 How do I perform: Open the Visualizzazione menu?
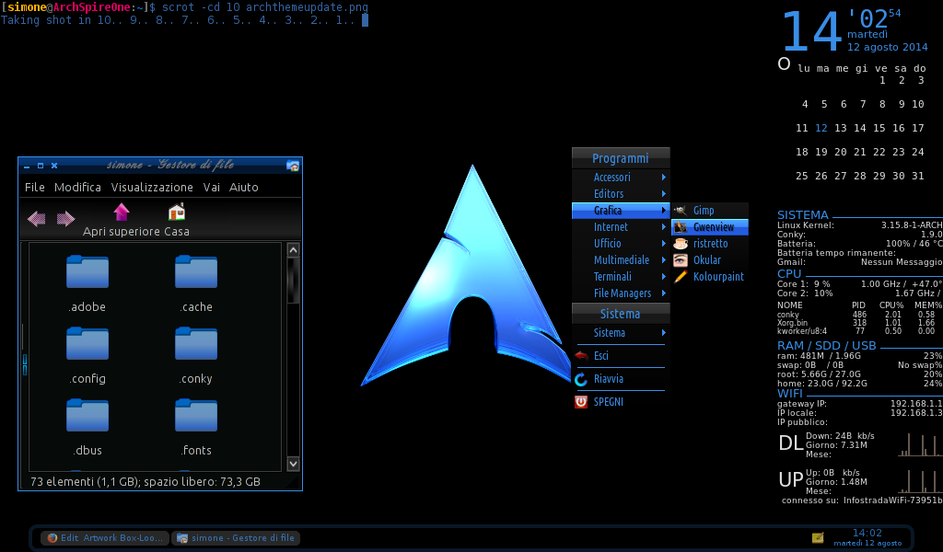coord(152,188)
